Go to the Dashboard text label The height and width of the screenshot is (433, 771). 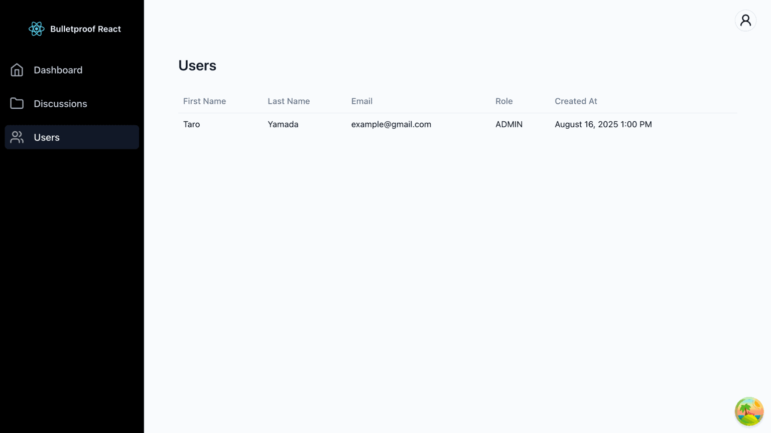[58, 70]
